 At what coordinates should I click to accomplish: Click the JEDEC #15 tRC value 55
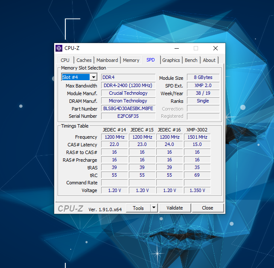click(142, 175)
